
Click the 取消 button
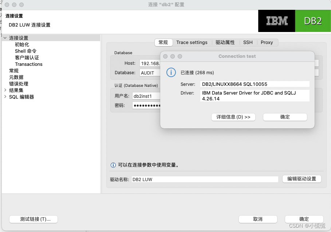click(258, 219)
